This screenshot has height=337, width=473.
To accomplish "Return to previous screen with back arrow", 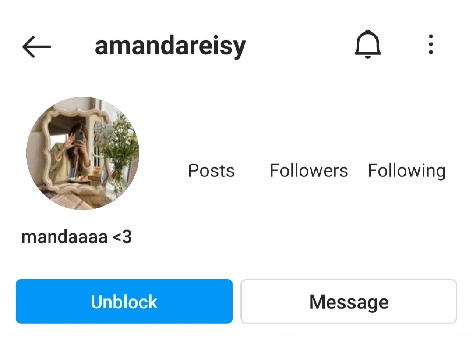I will pos(36,47).
